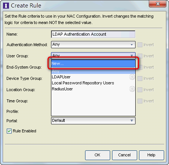
Task: Choose the Any entry in the list
Action: tap(93, 71)
